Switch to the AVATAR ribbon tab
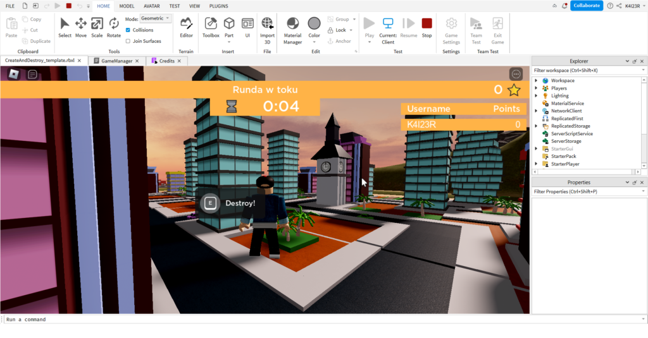The height and width of the screenshot is (338, 648). point(152,6)
